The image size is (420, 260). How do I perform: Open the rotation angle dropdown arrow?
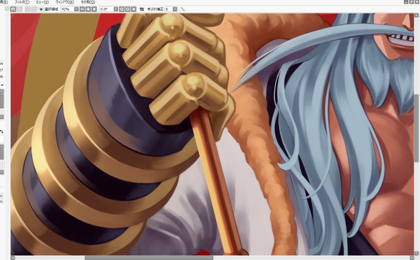pyautogui.click(x=115, y=9)
